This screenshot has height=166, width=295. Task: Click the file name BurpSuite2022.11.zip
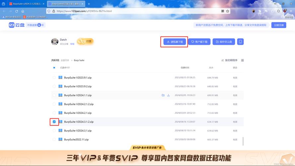pyautogui.click(x=76, y=139)
